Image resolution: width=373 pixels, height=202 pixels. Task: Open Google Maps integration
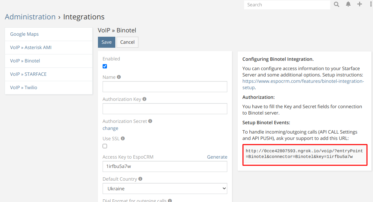(x=48, y=34)
